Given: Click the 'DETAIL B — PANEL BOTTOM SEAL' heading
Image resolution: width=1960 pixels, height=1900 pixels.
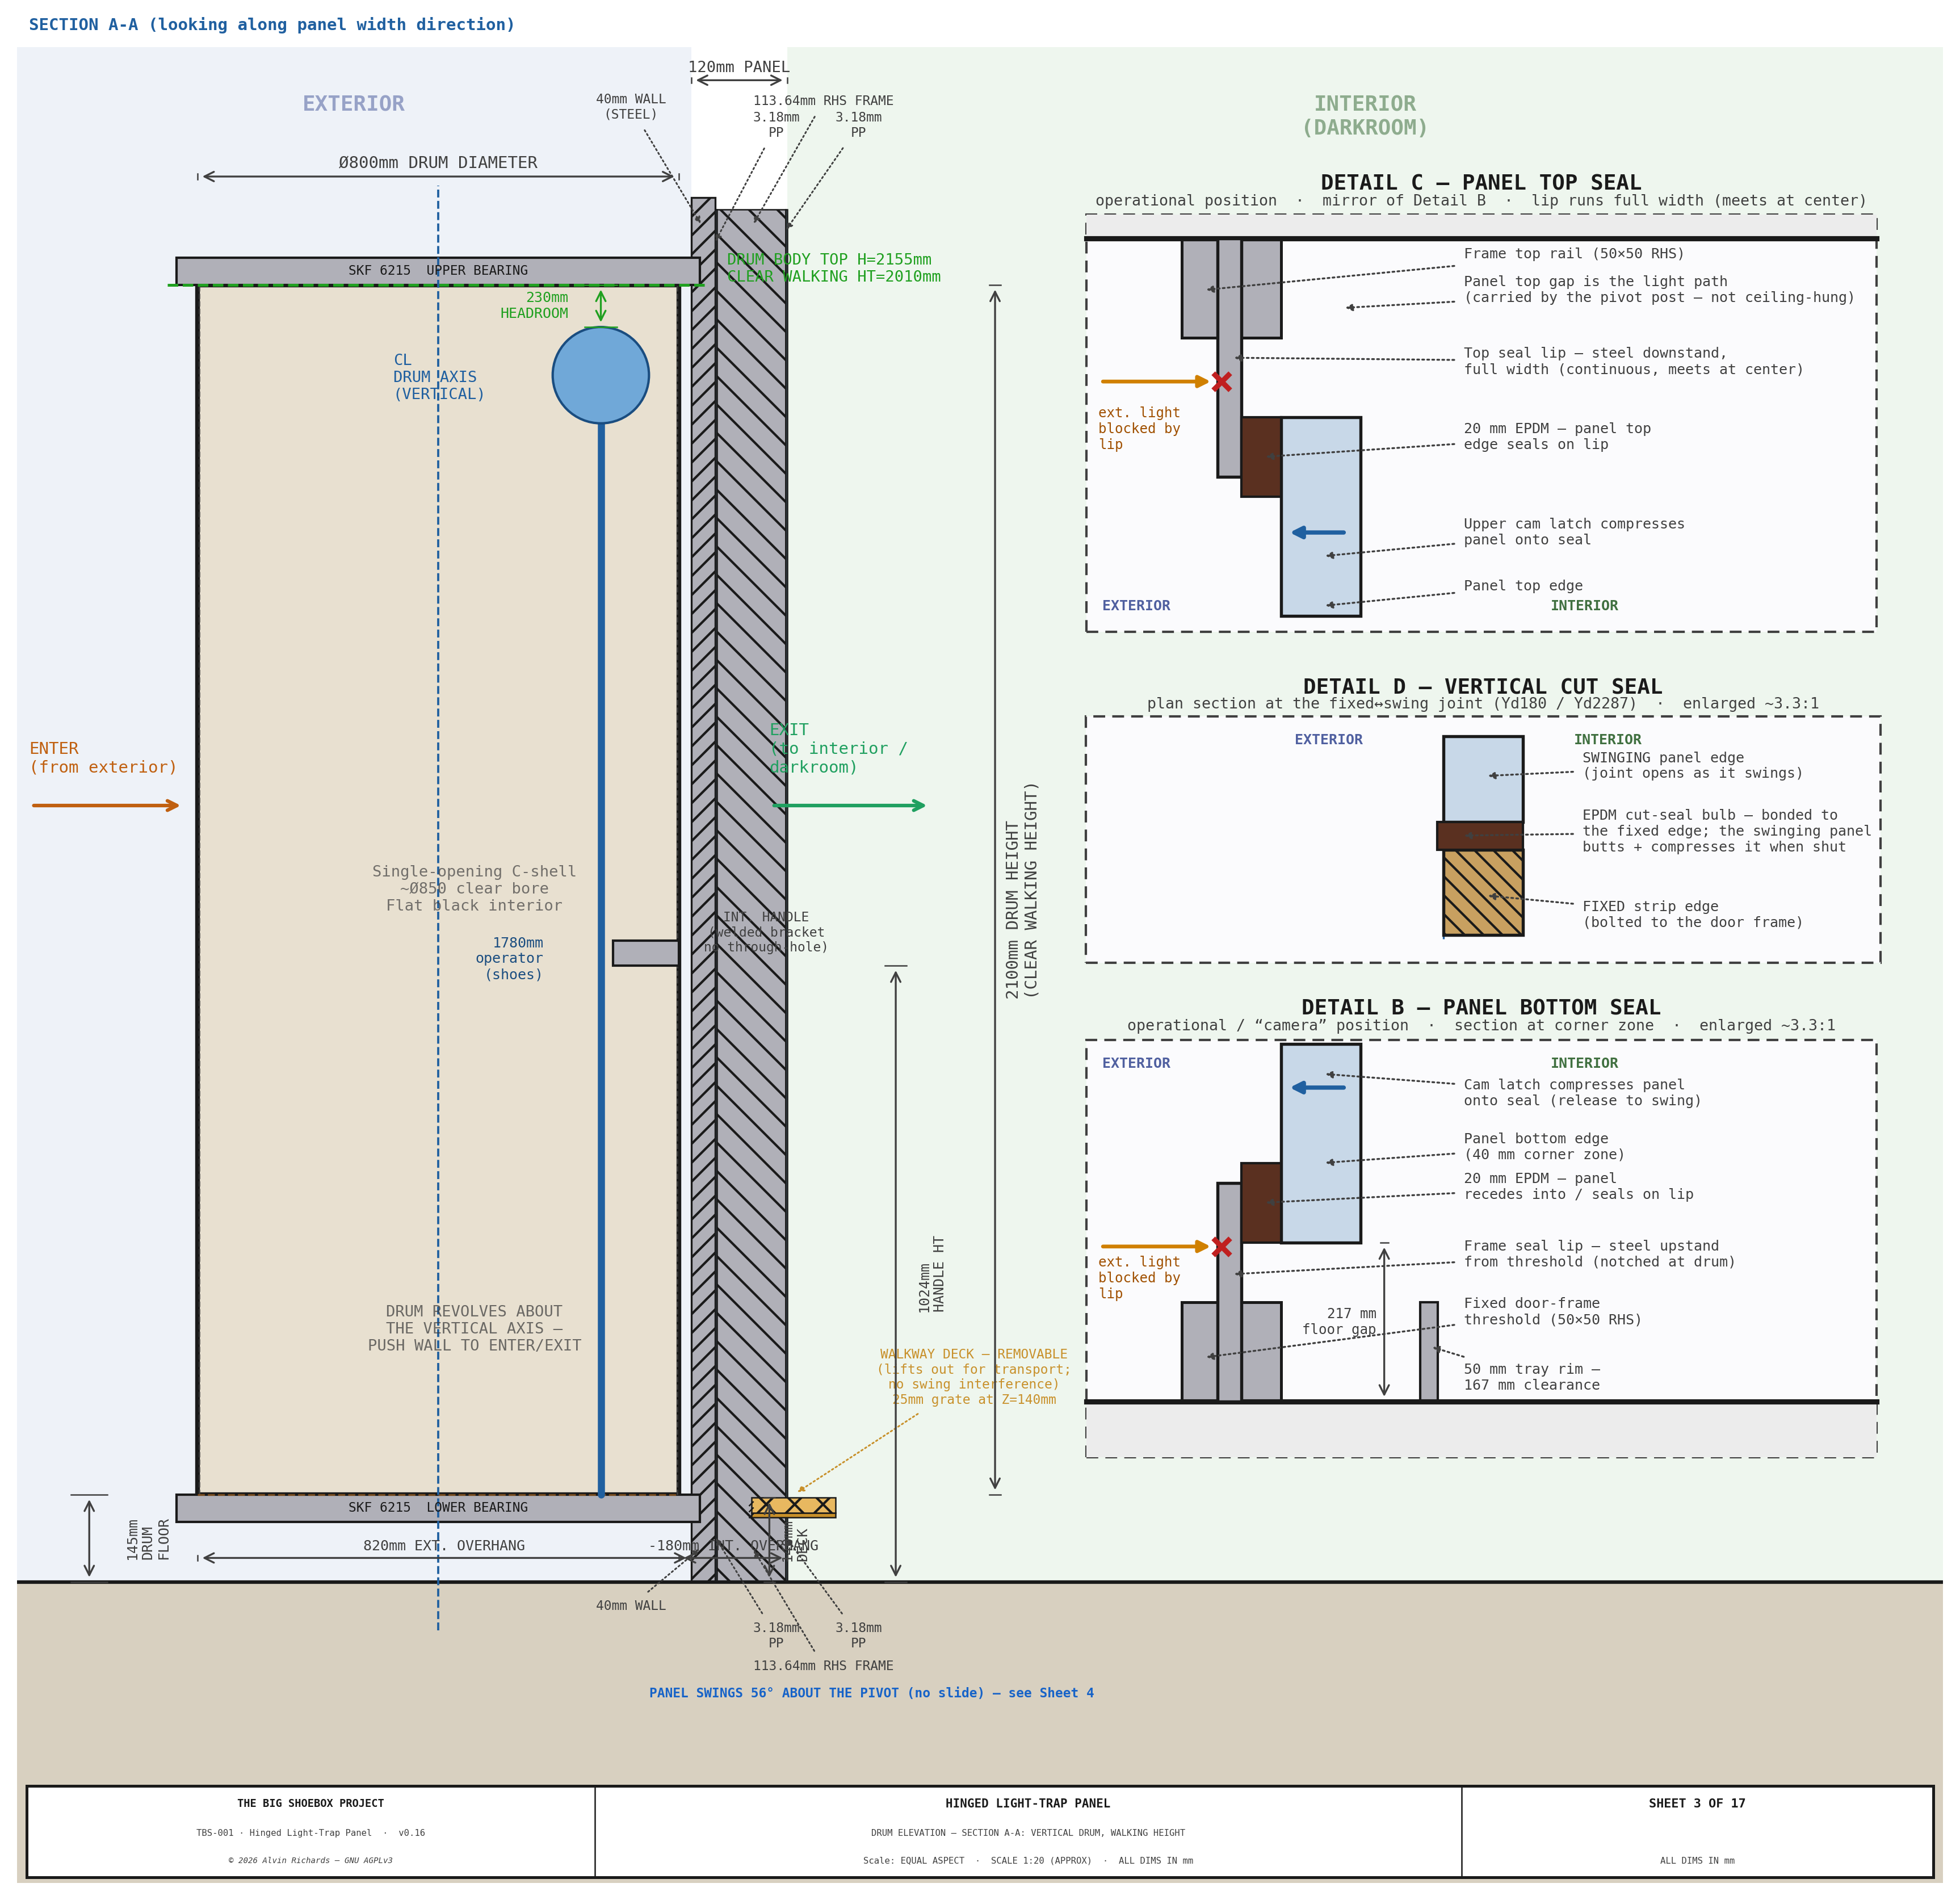Looking at the screenshot, I should point(1480,1007).
